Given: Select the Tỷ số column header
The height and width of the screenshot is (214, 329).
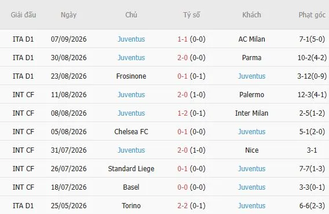Looking at the screenshot, I should point(191,15).
